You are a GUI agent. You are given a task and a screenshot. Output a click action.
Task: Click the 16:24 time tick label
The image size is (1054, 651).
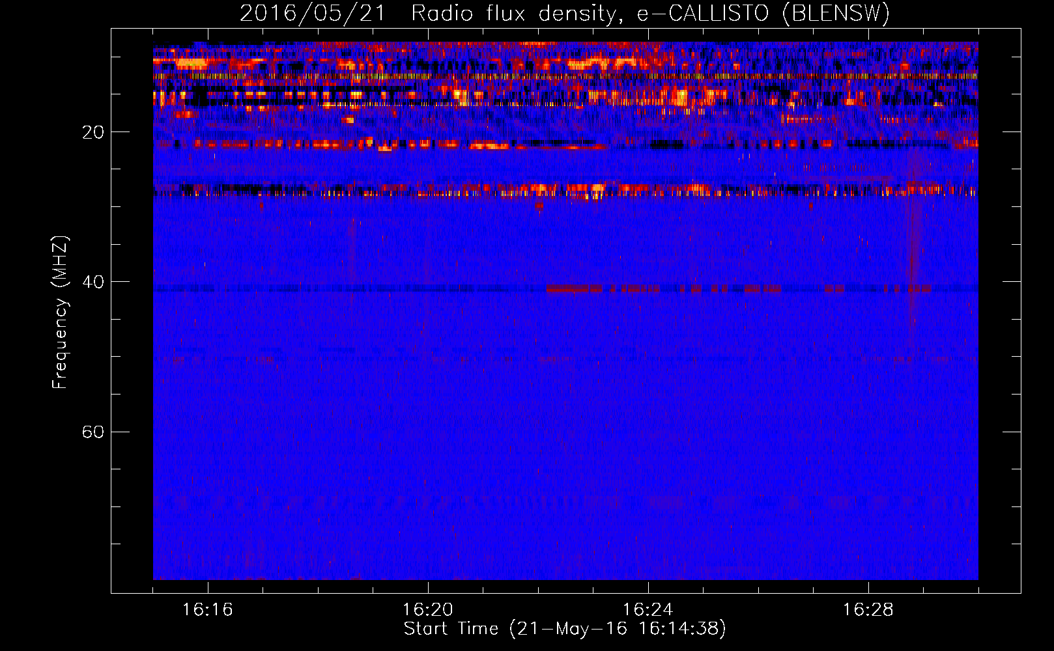(x=648, y=610)
